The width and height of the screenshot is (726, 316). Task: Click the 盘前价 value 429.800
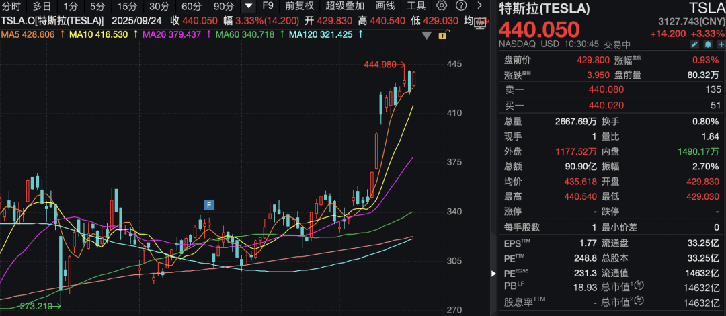592,61
